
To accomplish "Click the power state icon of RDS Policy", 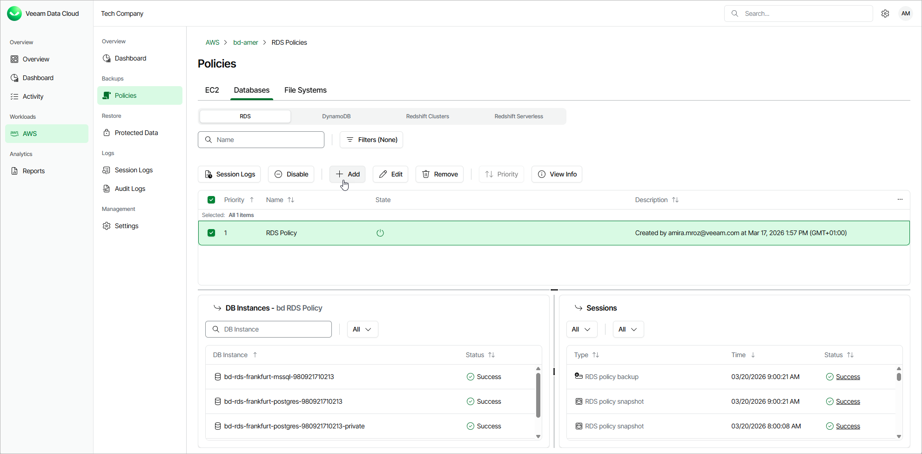I will click(380, 233).
